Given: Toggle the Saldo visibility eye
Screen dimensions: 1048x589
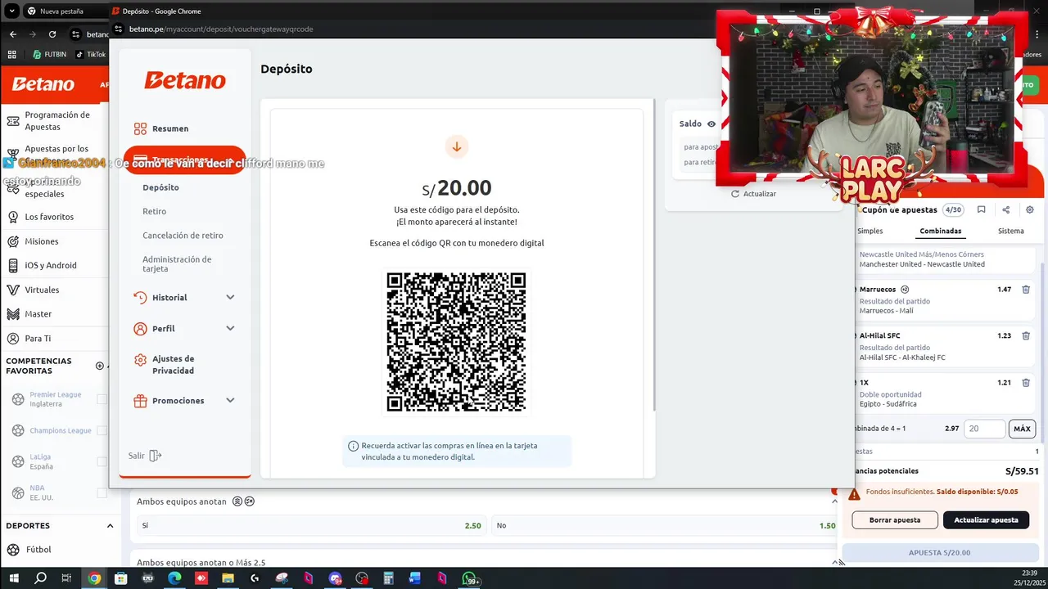Looking at the screenshot, I should pyautogui.click(x=711, y=124).
